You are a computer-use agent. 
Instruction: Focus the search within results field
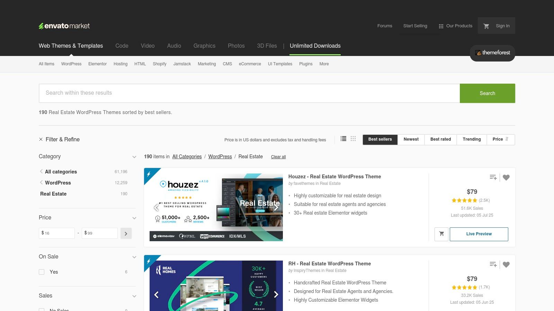[249, 93]
